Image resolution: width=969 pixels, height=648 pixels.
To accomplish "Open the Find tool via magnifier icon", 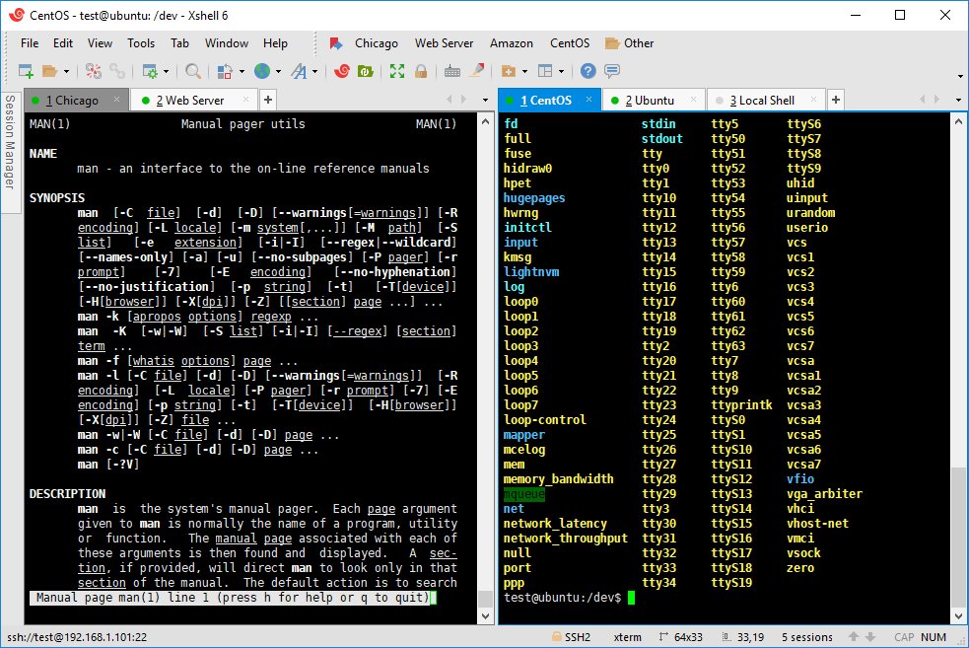I will [x=192, y=71].
